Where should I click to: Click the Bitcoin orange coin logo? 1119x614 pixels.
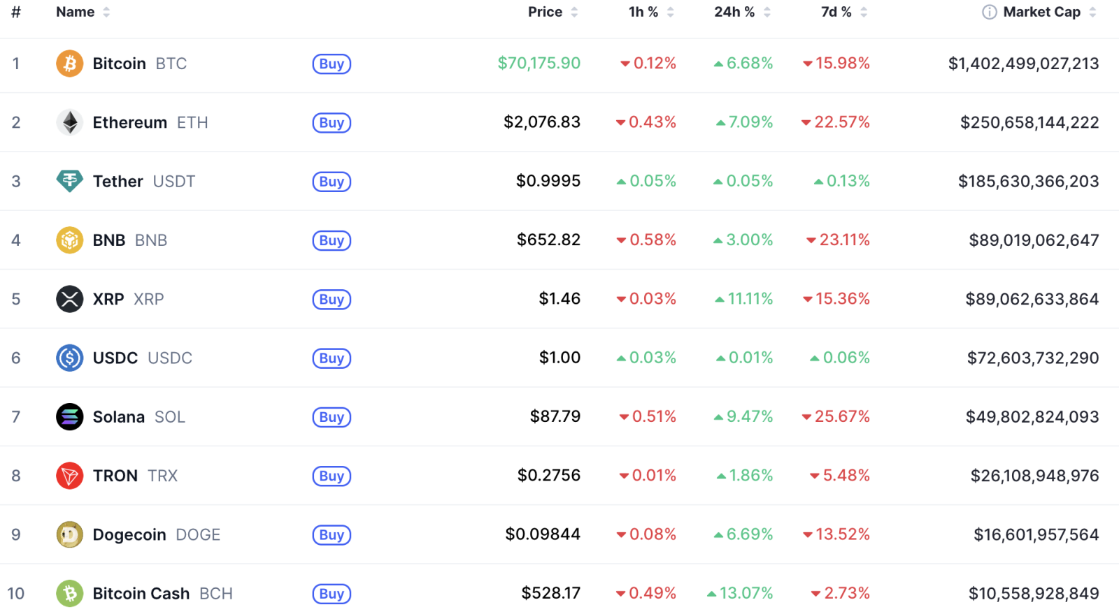(x=69, y=64)
